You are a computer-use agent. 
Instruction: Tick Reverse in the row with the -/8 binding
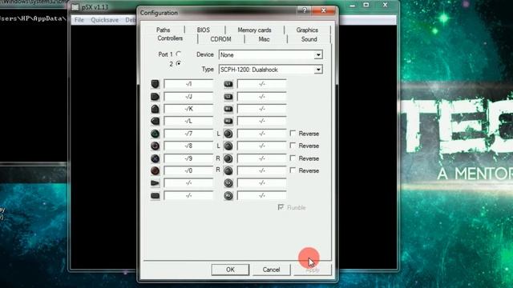click(293, 146)
